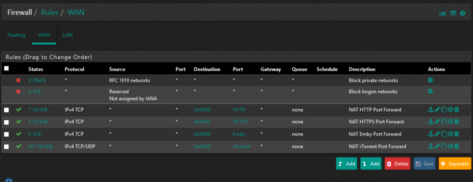This screenshot has width=473, height=182.
Task: Open the rTorrent port alias link
Action: [241, 147]
